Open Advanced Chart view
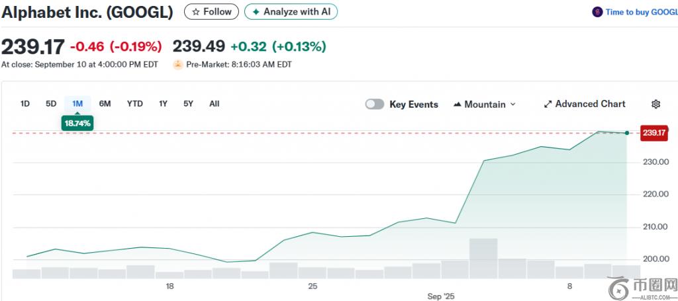 584,104
